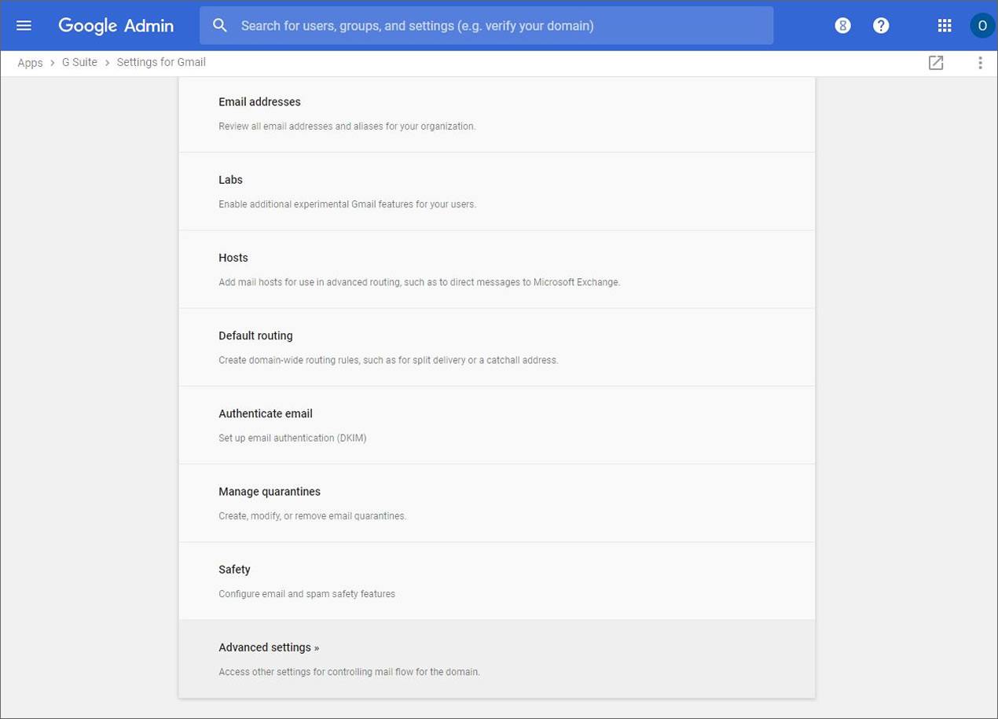The height and width of the screenshot is (719, 998).
Task: Open the Default routing section
Action: pos(255,336)
